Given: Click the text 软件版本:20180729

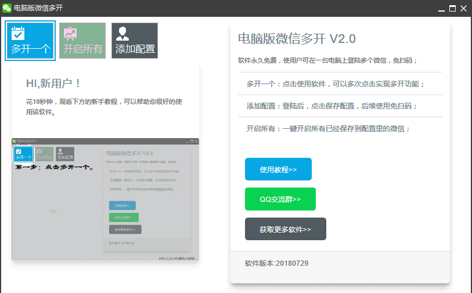Looking at the screenshot, I should pyautogui.click(x=276, y=263).
